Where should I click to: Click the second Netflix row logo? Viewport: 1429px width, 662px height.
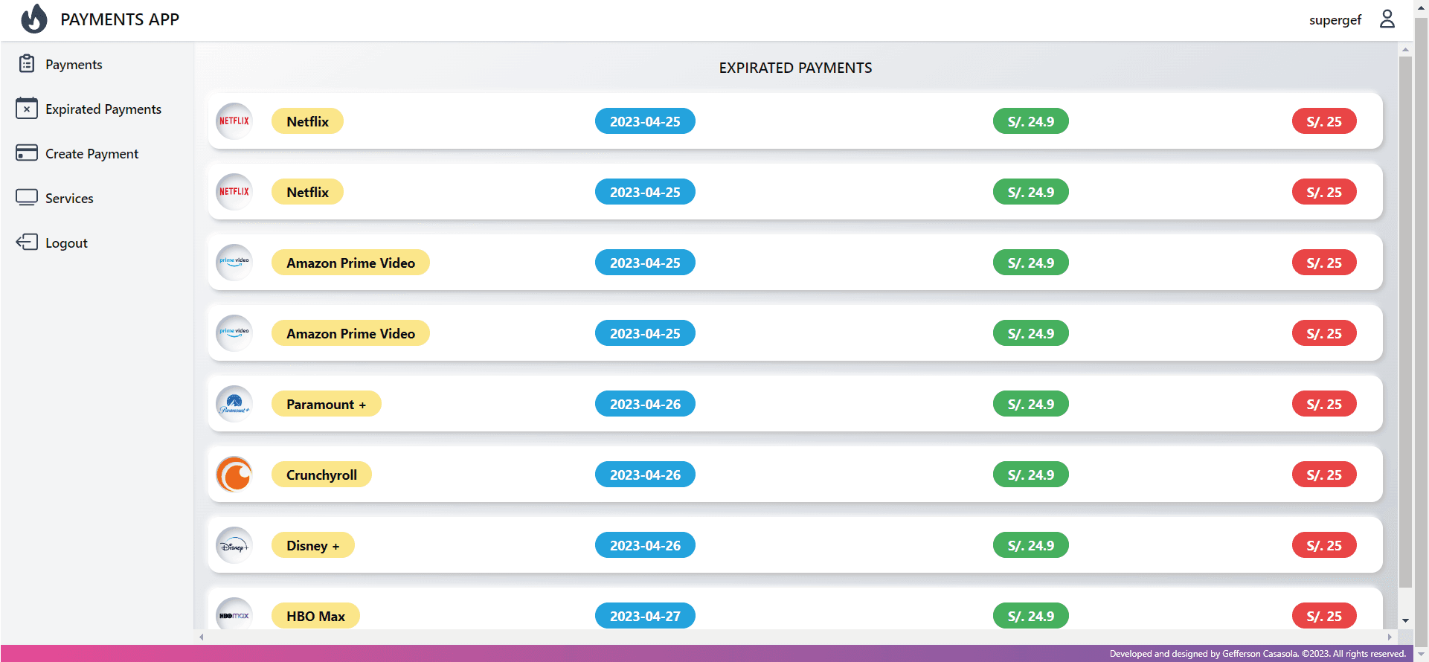tap(234, 192)
